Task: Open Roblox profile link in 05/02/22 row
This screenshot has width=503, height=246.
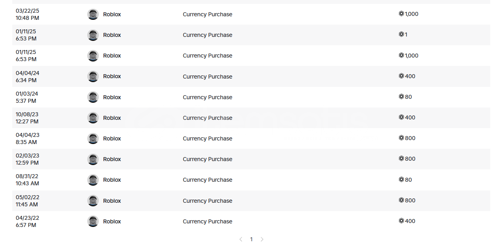Action: click(112, 201)
